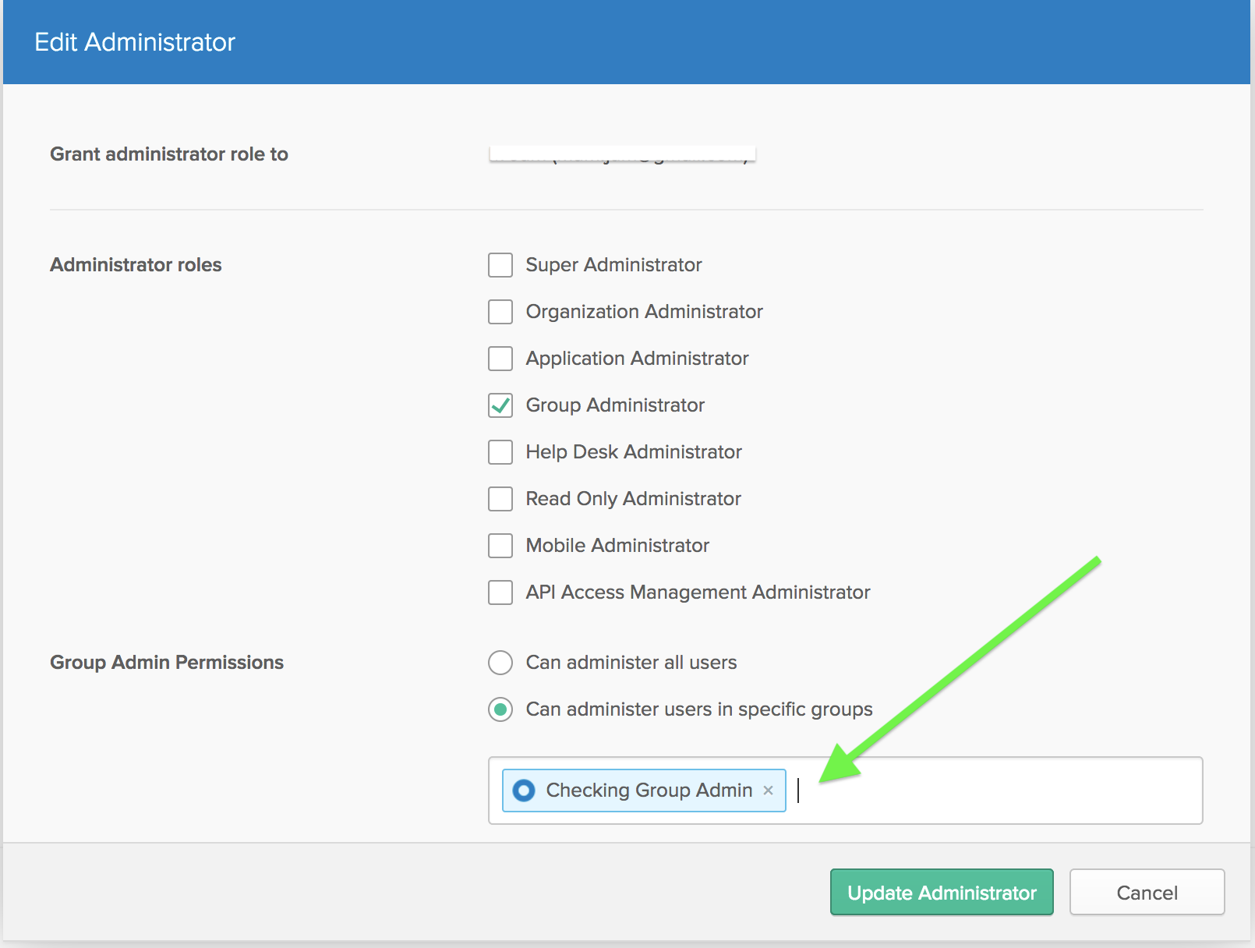Choose 'Can administer users in specific groups'
Viewport: 1255px width, 948px height.
tap(500, 709)
